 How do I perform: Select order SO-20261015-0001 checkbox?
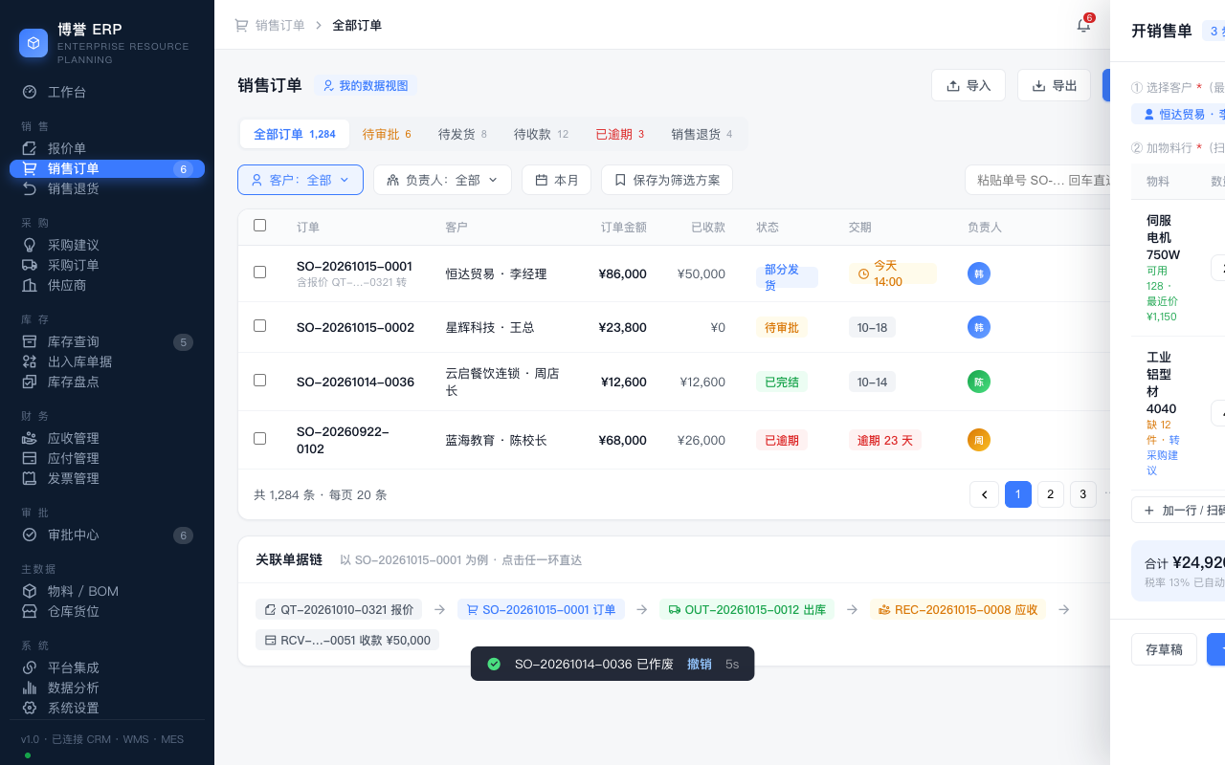point(259,273)
